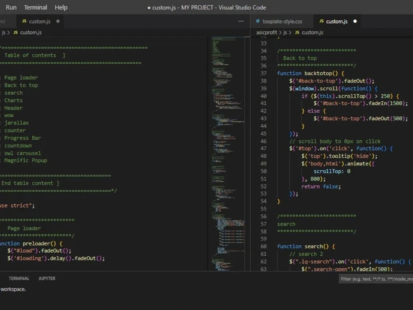Click 'jarallax' entry in contents list
Viewport: 413px width, 310px height.
tap(17, 123)
